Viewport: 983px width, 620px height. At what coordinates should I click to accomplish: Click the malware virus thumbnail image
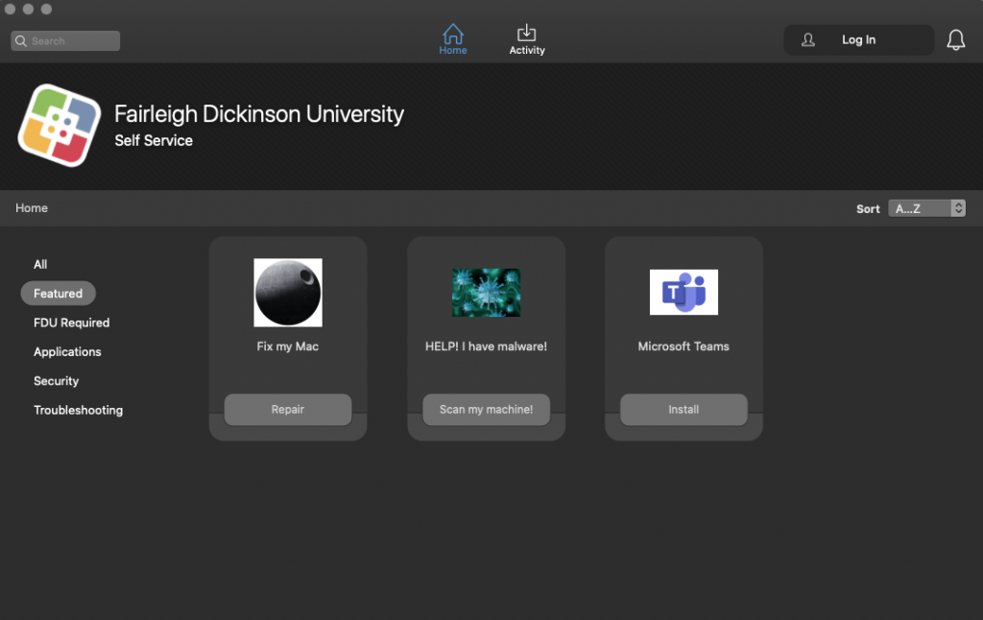tap(486, 293)
